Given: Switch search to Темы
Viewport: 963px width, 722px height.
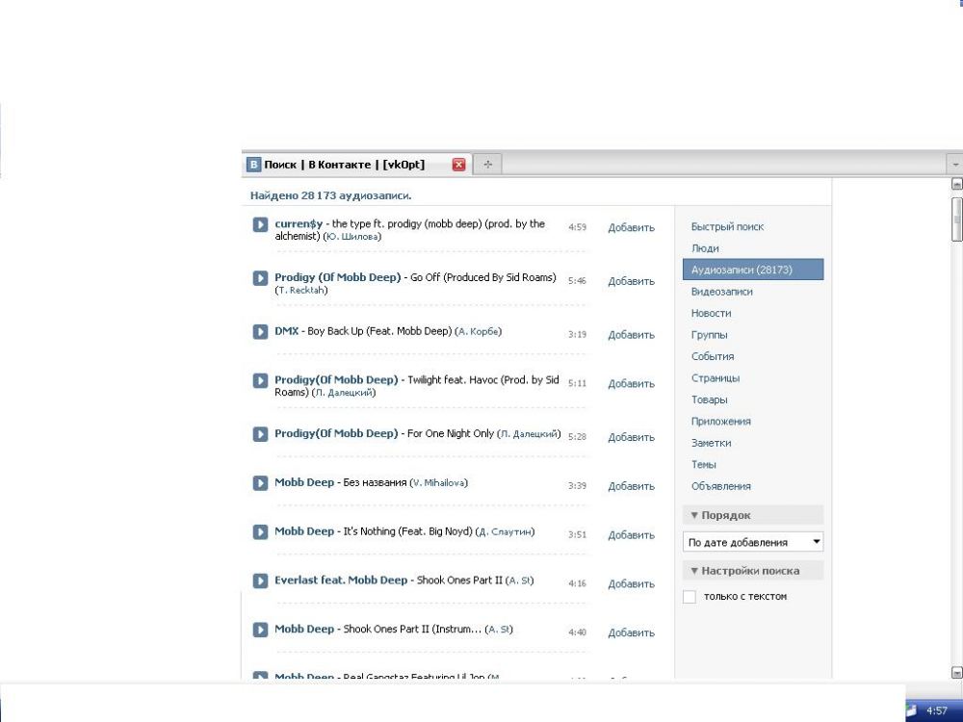Looking at the screenshot, I should coord(704,464).
